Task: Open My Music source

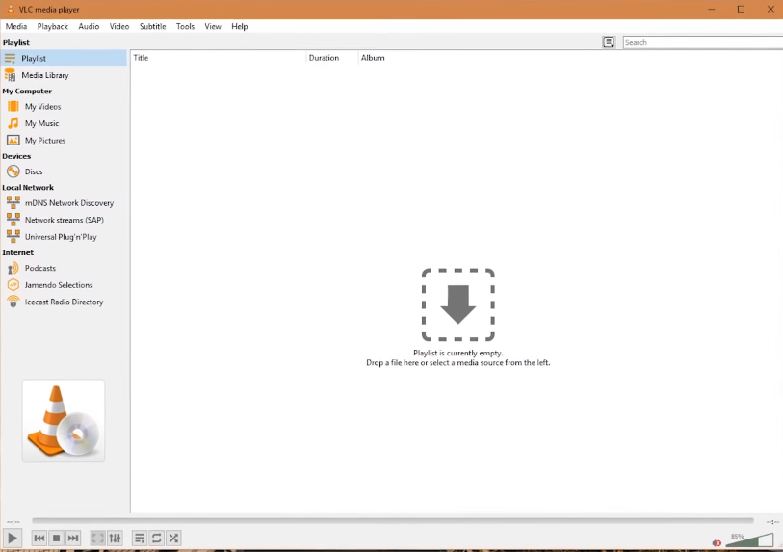Action: coord(64,123)
